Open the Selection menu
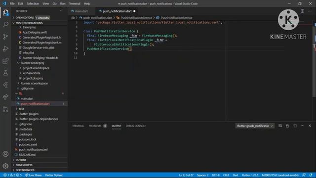 point(33,3)
